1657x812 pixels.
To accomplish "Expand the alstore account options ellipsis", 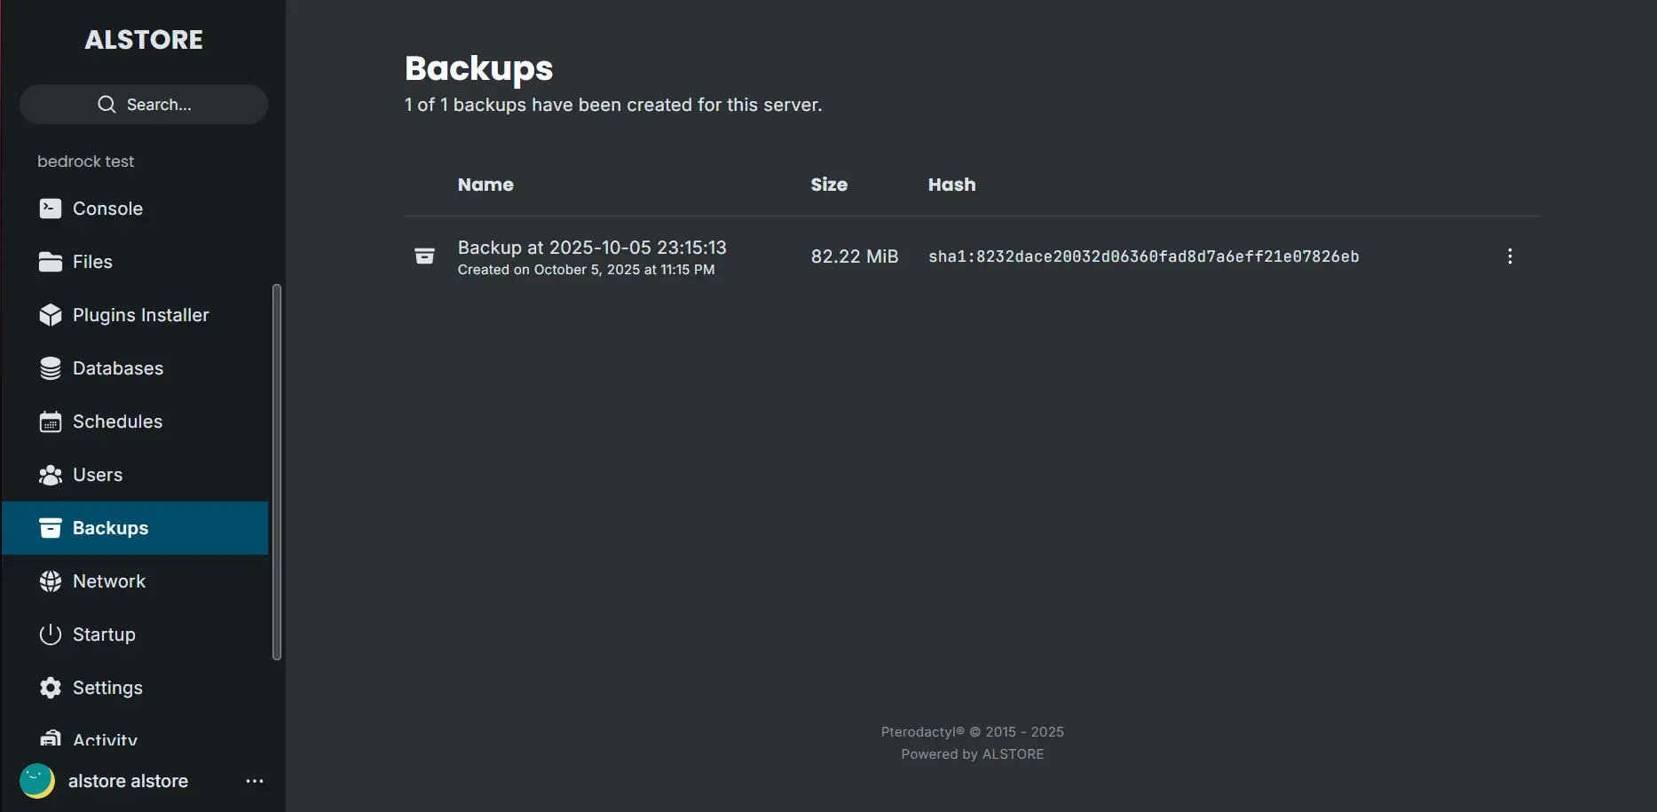I will click(255, 781).
